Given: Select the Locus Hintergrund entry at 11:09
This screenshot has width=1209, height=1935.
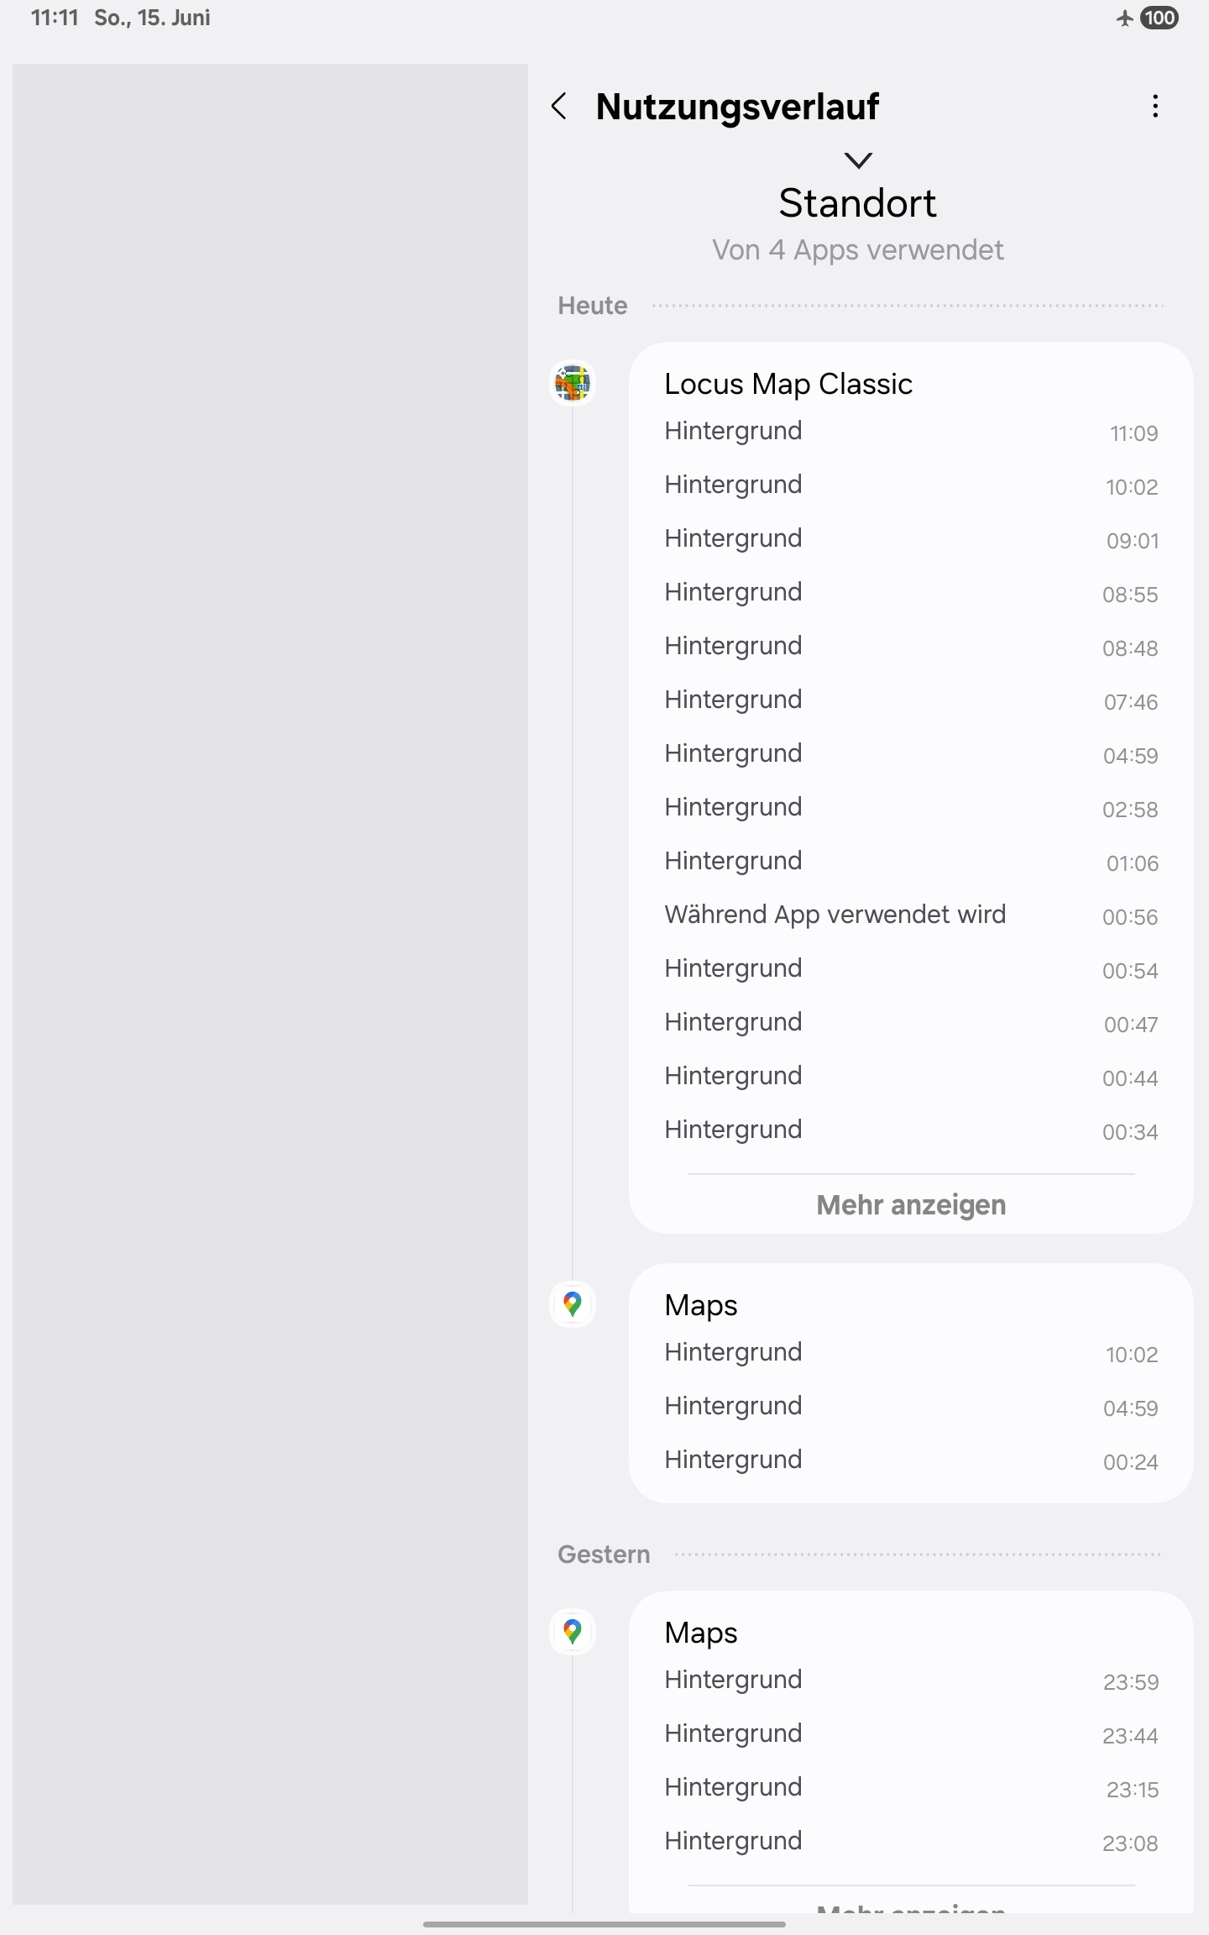Looking at the screenshot, I should [x=911, y=432].
